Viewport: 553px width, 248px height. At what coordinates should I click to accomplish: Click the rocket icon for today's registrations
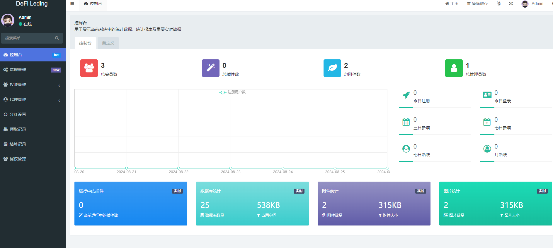point(406,95)
